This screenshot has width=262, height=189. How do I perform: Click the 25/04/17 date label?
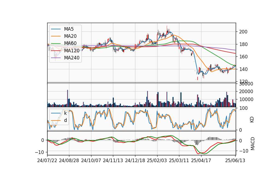click(x=201, y=161)
